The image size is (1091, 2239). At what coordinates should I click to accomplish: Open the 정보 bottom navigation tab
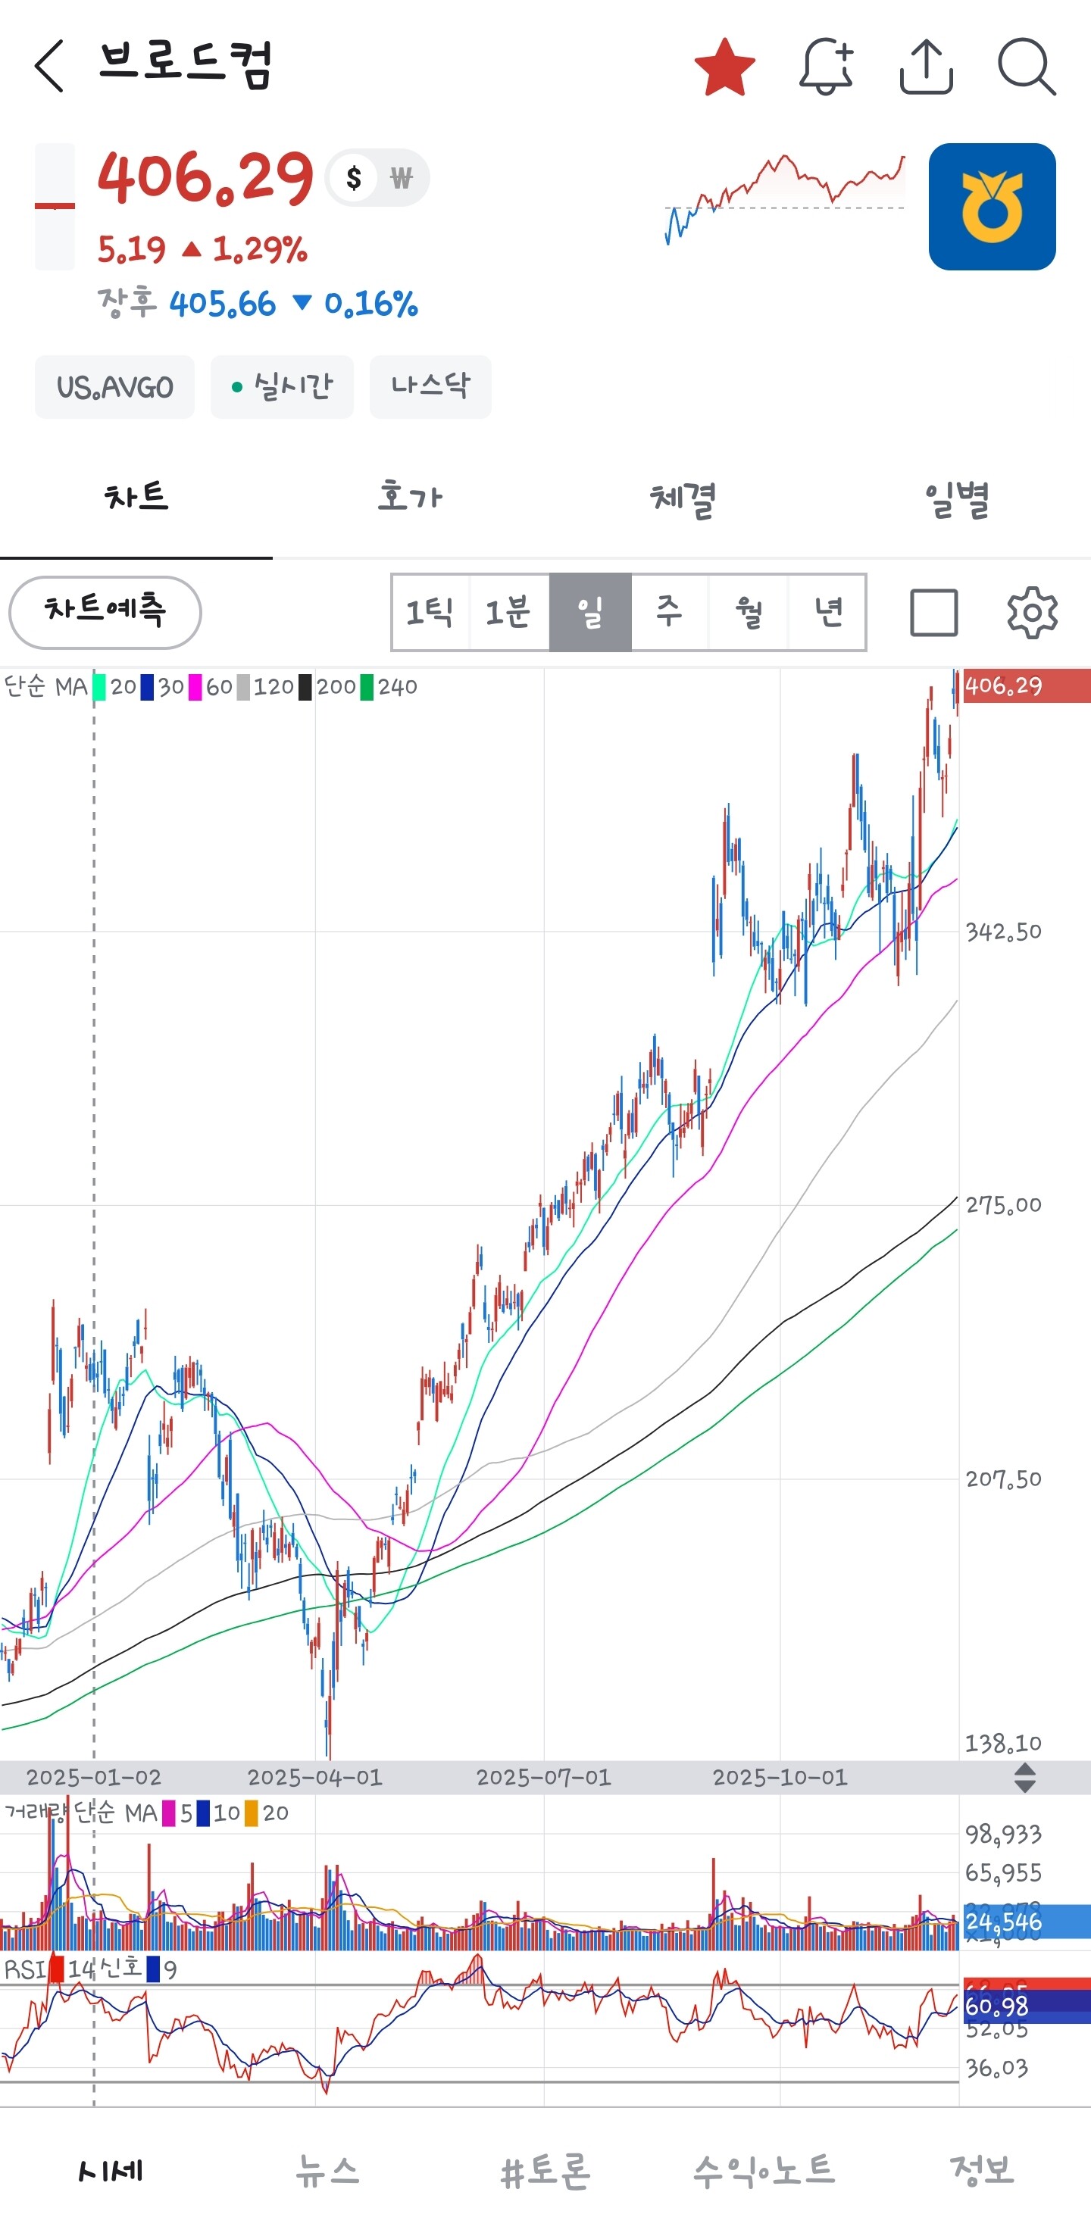click(x=983, y=2171)
